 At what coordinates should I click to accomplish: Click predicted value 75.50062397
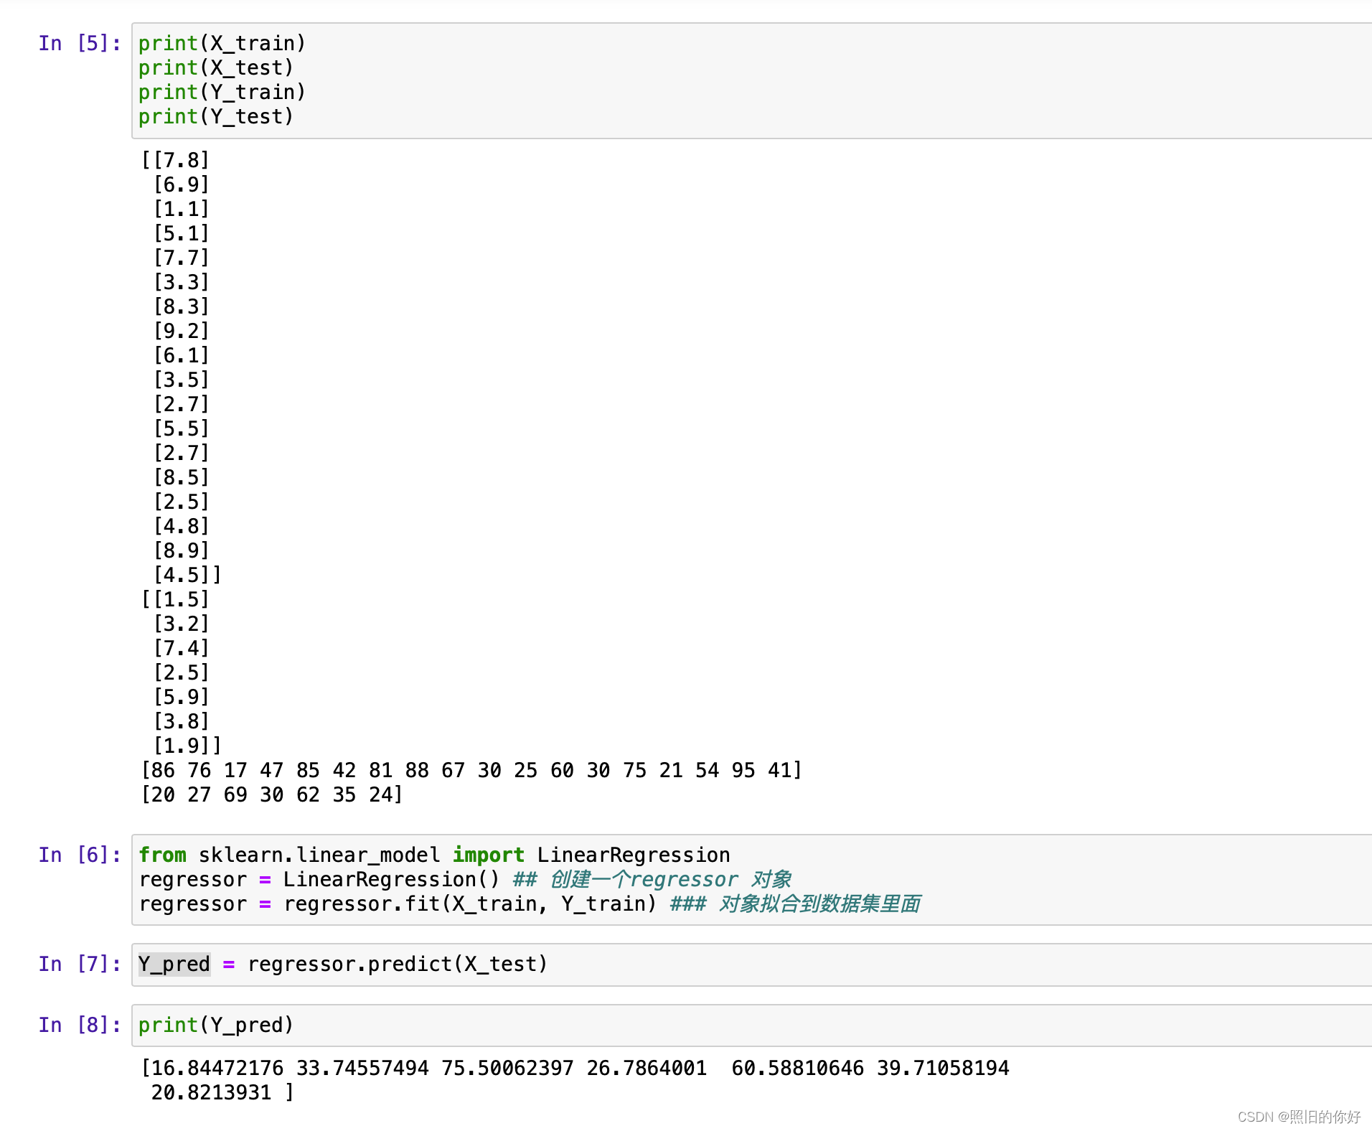click(507, 1068)
